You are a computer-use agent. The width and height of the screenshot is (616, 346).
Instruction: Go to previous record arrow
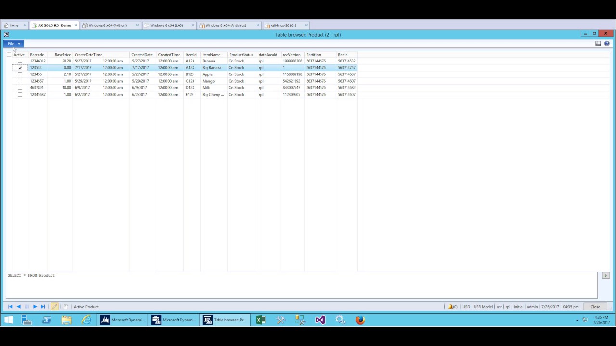coord(18,307)
